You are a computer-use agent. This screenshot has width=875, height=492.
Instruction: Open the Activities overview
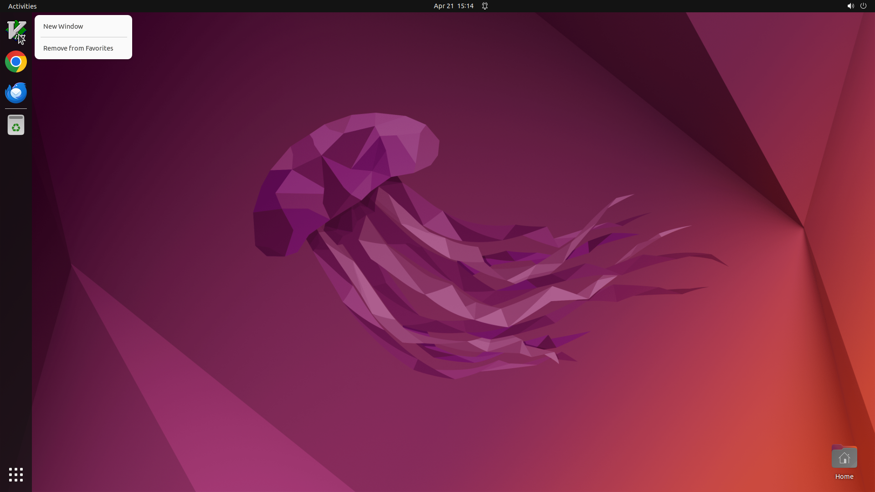tap(22, 6)
